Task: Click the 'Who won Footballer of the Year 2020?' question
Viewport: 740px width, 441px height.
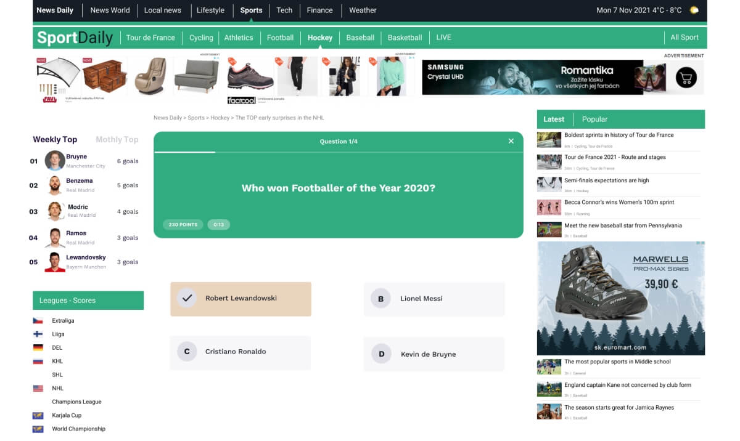Action: click(x=339, y=188)
